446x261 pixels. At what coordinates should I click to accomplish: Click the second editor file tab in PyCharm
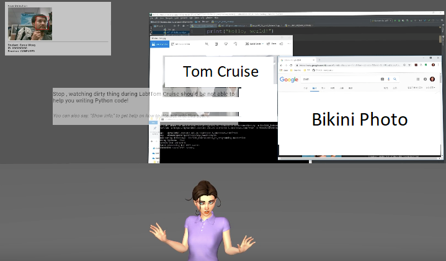[x=233, y=26]
